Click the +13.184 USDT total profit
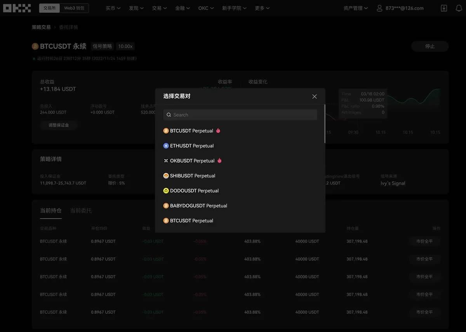 [x=58, y=89]
